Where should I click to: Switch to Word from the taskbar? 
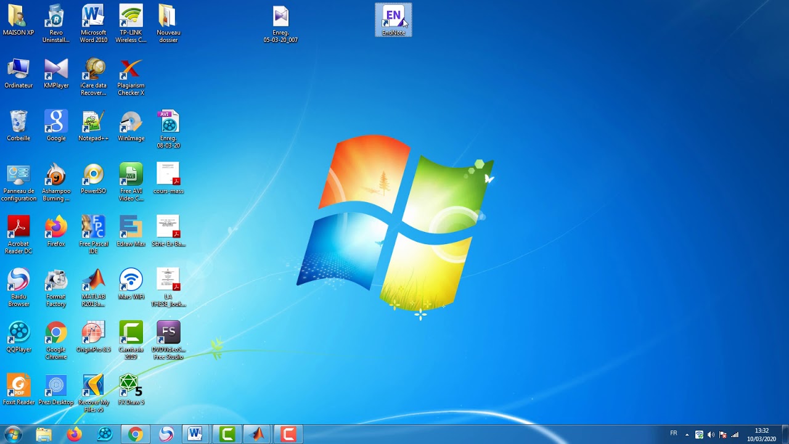coord(196,435)
